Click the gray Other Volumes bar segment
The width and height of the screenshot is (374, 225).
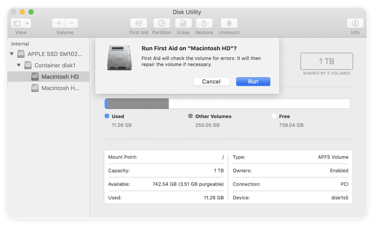pos(138,104)
